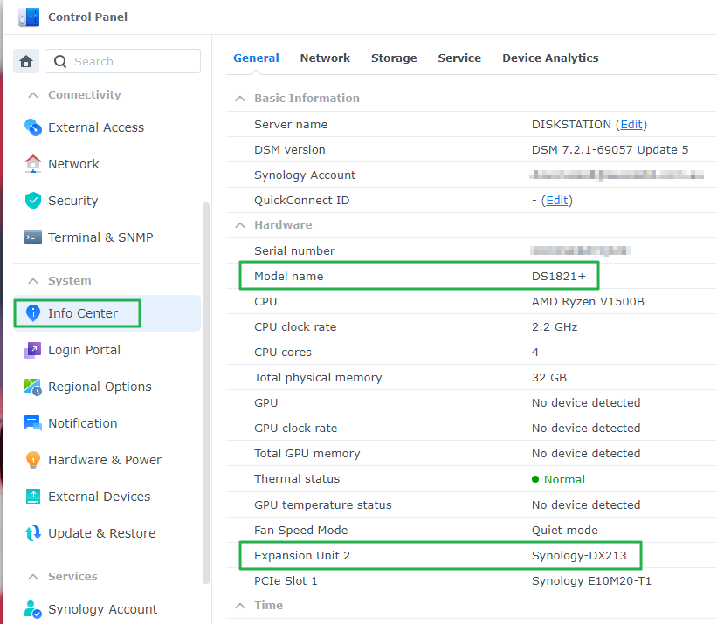Click the GPU clock rate label
This screenshot has width=717, height=624.
[295, 428]
